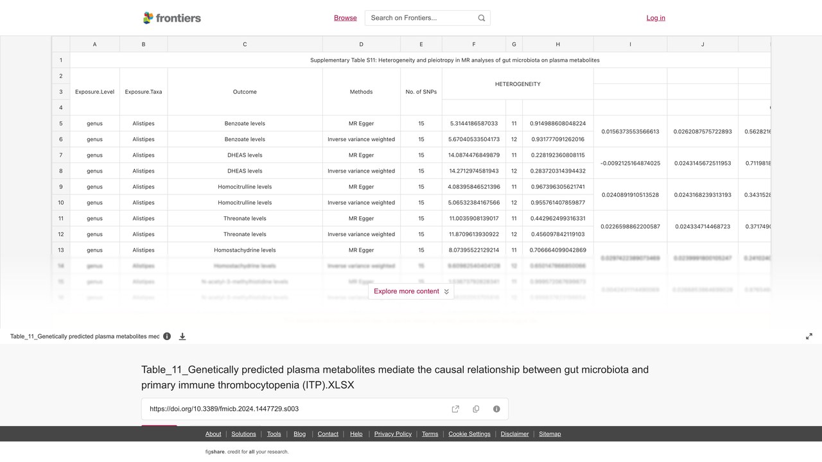
Task: Select cell 'Benzoate levels' in row 5
Action: click(245, 123)
